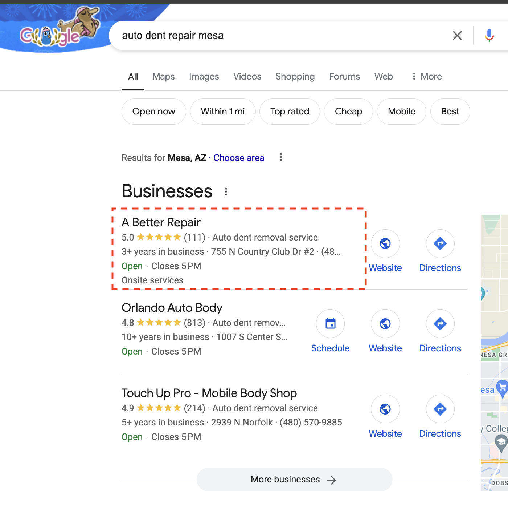Click the More businesses button
Screen dimensions: 508x505
[294, 480]
